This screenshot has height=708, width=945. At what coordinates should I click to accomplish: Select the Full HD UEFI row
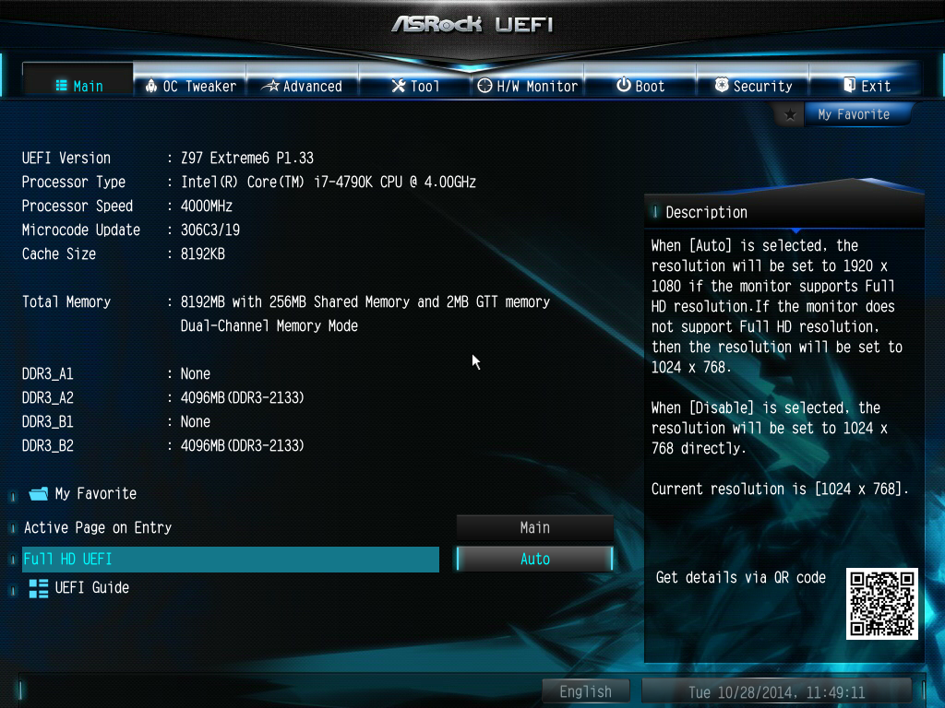coord(230,560)
